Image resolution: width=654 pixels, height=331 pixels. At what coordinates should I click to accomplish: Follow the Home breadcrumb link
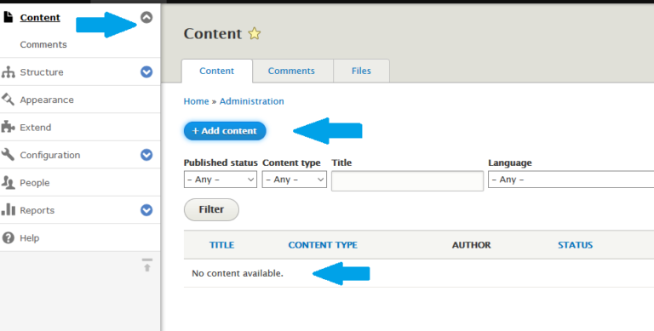click(x=196, y=101)
